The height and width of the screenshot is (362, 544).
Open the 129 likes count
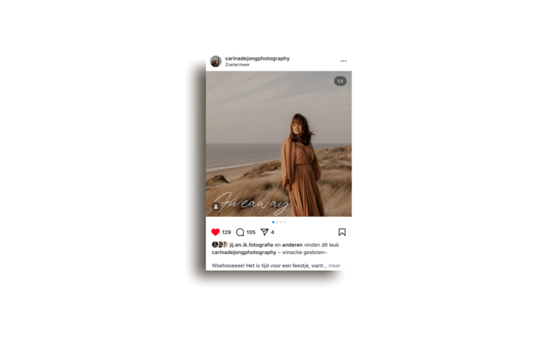(226, 232)
